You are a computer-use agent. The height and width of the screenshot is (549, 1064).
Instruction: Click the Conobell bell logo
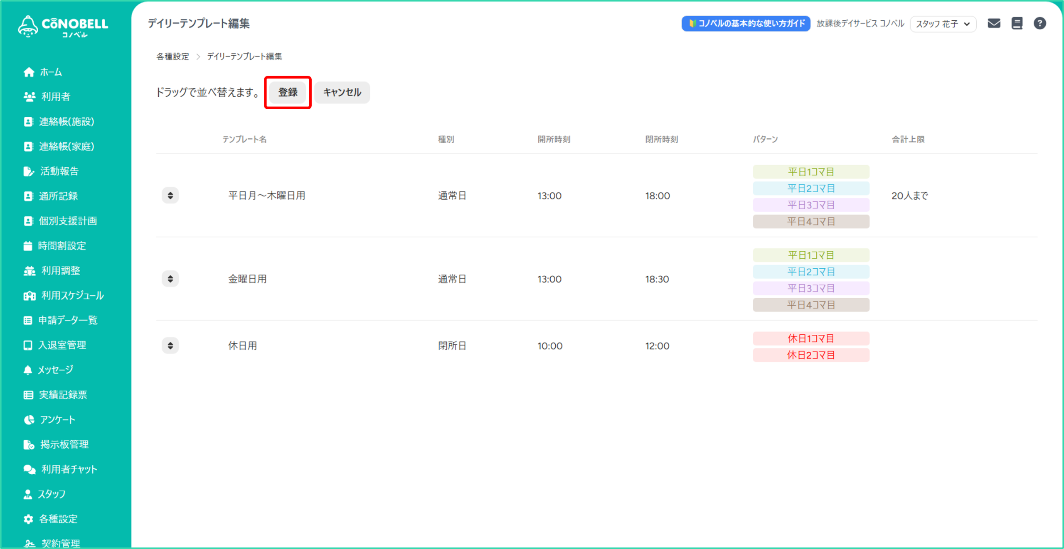pos(28,26)
